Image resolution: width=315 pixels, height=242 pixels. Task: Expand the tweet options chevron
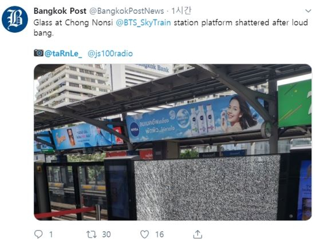tap(308, 11)
